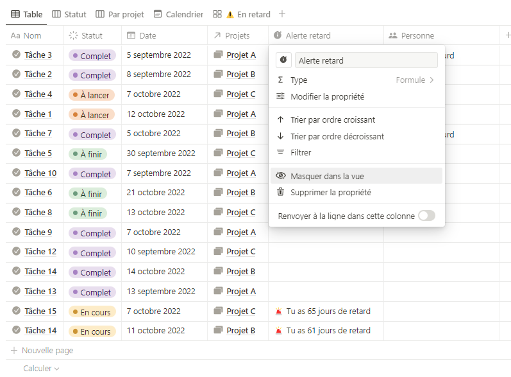This screenshot has height=377, width=511.
Task: Click the Alerte retard property name field
Action: pos(365,60)
